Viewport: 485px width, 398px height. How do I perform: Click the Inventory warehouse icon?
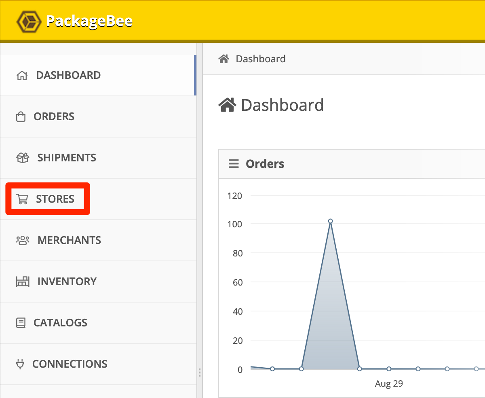pos(23,282)
